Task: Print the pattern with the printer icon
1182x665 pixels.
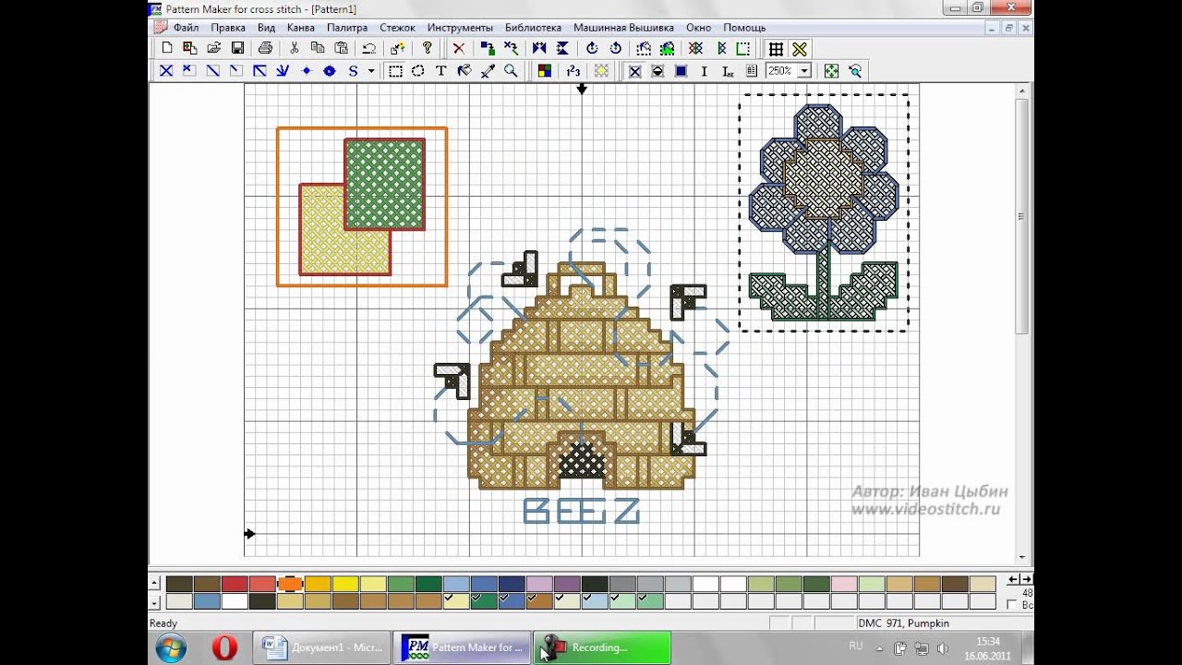Action: [265, 48]
